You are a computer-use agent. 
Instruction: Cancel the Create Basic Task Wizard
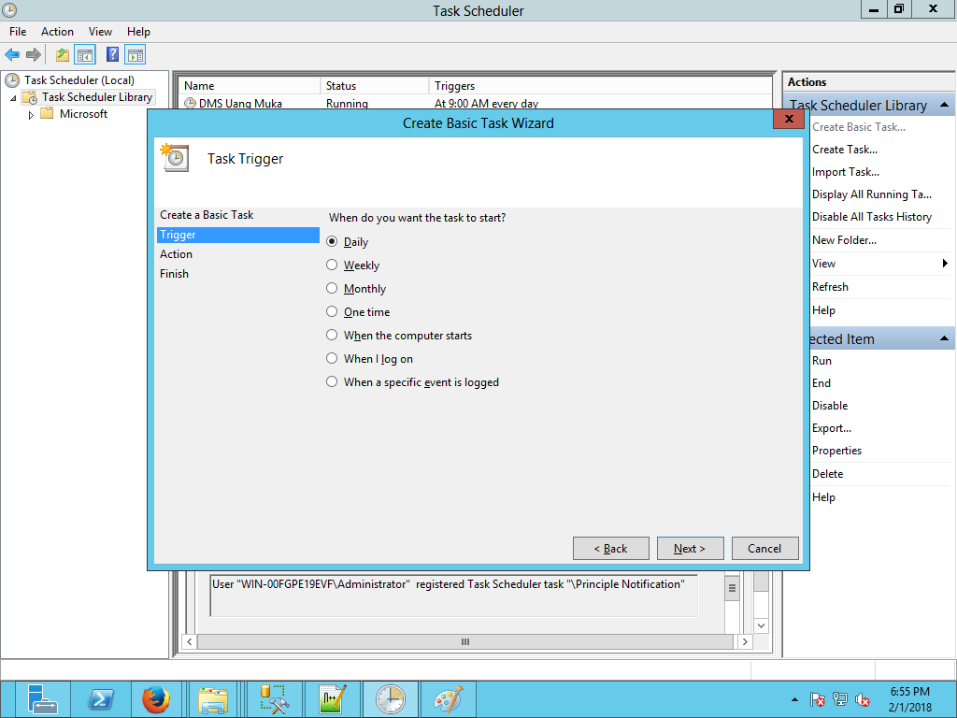pos(764,549)
